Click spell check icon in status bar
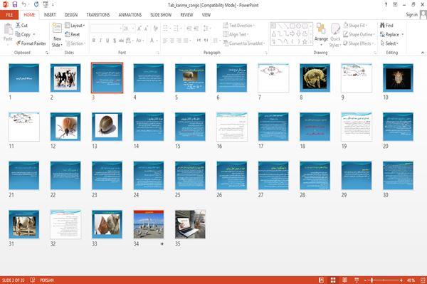The width and height of the screenshot is (427, 284). click(33, 280)
